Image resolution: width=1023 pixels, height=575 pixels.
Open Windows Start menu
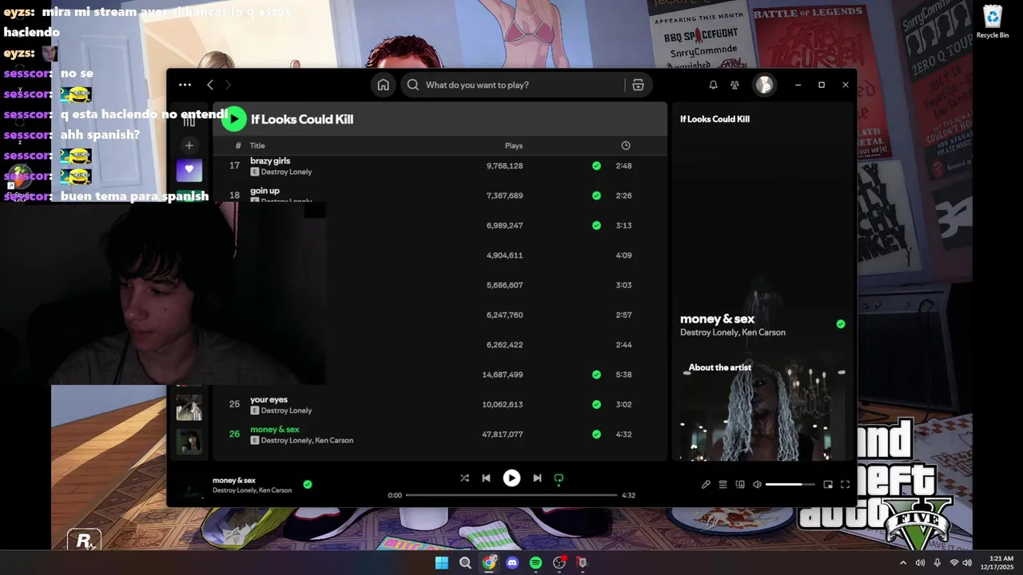tap(441, 563)
